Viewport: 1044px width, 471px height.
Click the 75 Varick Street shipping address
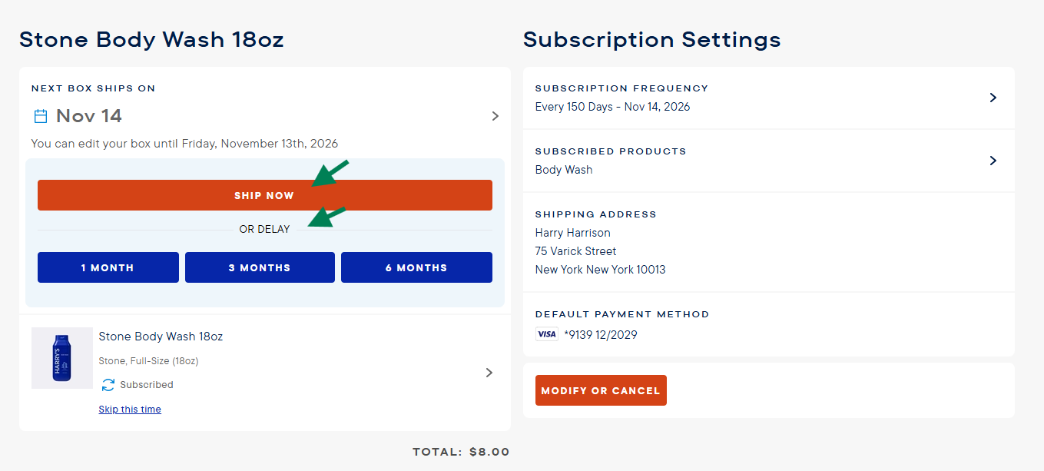[x=575, y=251]
